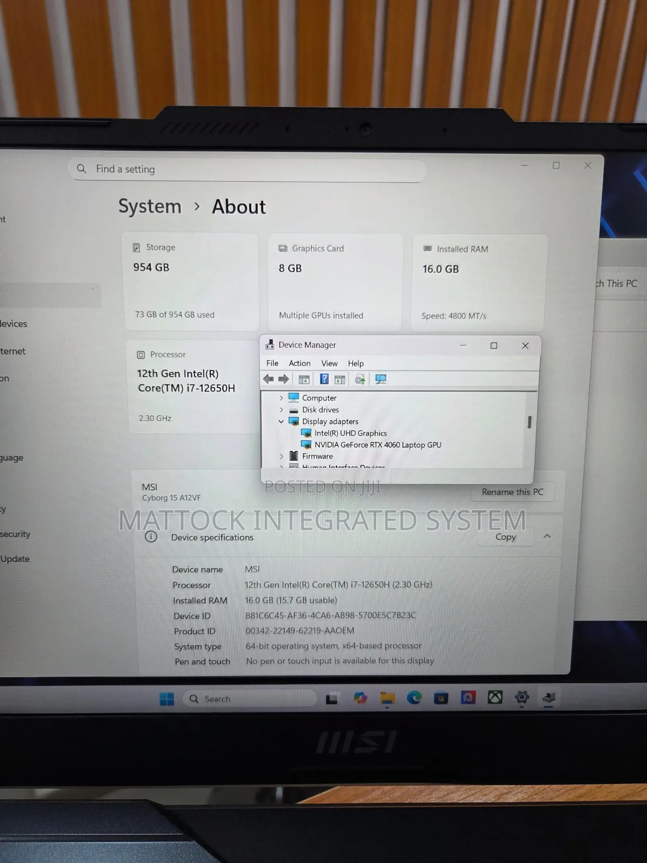Open Xbox app from the taskbar
Viewport: 647px width, 863px height.
(x=495, y=697)
